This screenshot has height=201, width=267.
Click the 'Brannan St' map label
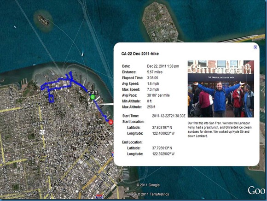(101, 183)
